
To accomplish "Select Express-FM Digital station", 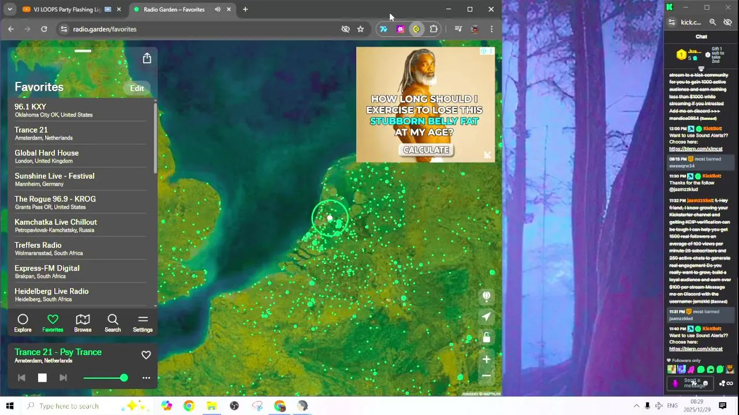I will 81,271.
